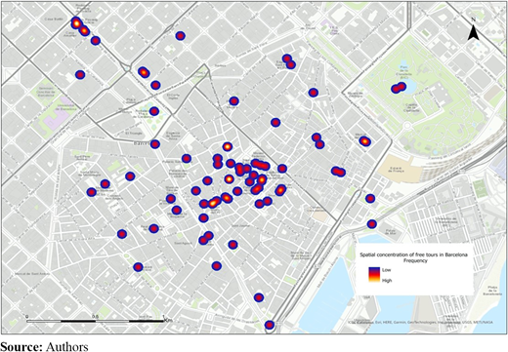Click the "Km" scale bar unit label
The width and height of the screenshot is (508, 352).
pyautogui.click(x=168, y=320)
